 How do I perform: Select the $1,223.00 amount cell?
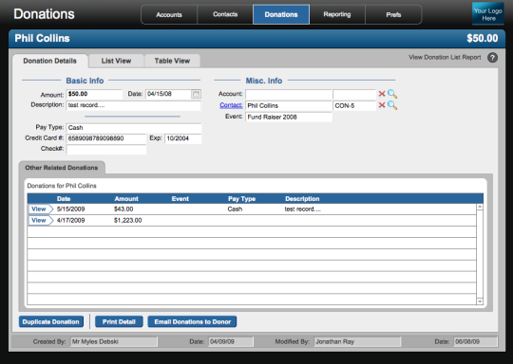tap(128, 220)
